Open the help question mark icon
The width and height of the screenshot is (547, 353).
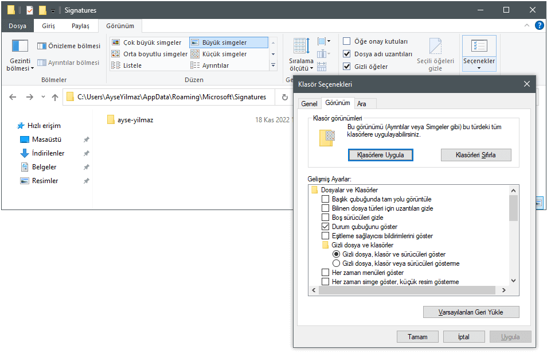(539, 26)
